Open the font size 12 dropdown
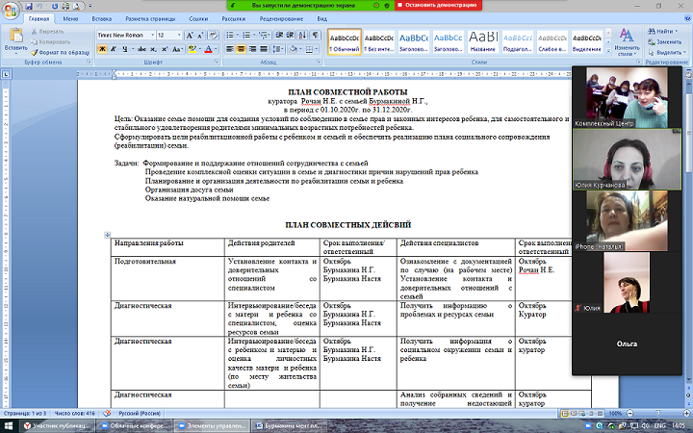 (179, 35)
